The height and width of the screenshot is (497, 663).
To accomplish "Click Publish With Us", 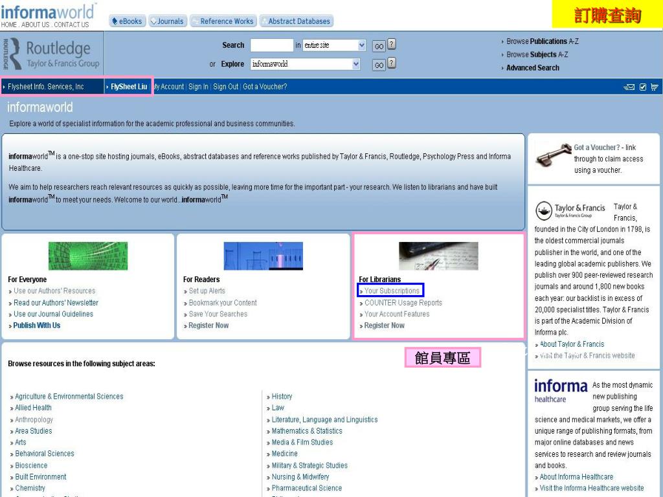I will pos(37,326).
